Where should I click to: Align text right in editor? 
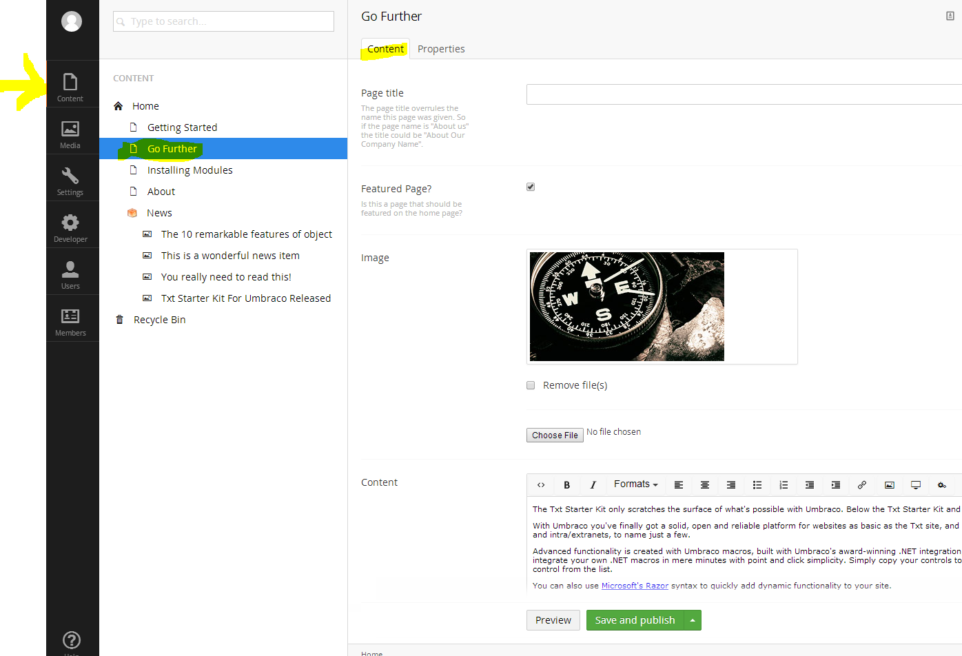click(731, 485)
